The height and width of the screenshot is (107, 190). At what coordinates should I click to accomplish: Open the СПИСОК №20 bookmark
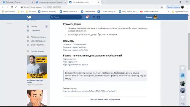[x=107, y=12]
